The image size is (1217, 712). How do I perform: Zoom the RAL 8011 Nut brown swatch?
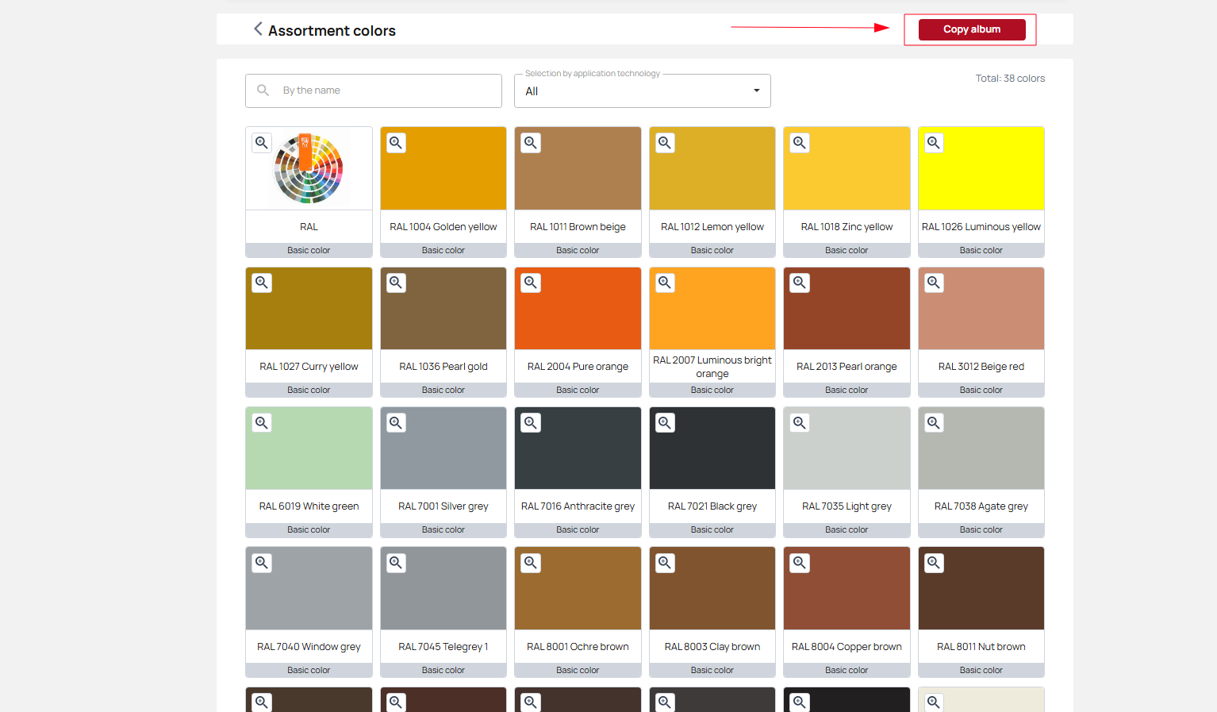tap(934, 563)
